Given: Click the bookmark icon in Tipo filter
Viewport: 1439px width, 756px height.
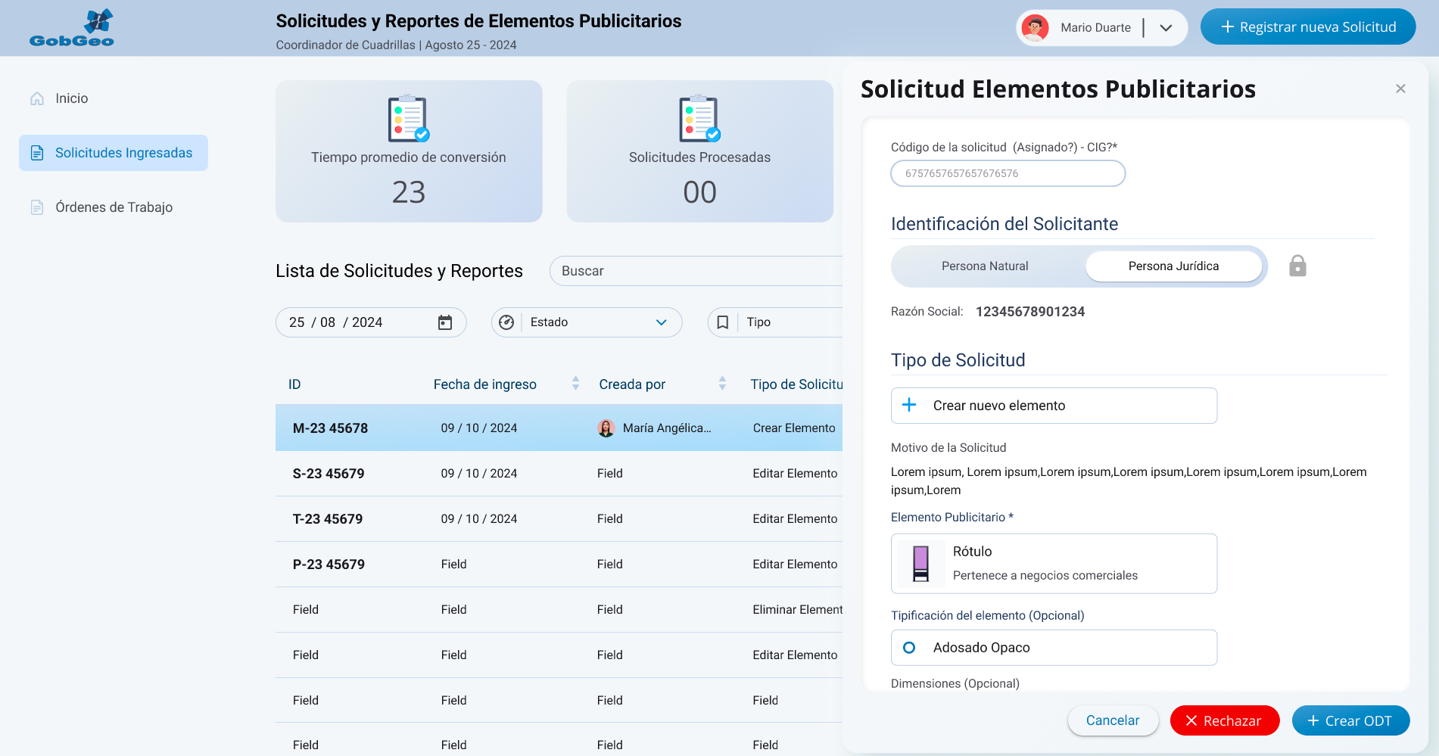Looking at the screenshot, I should [723, 322].
